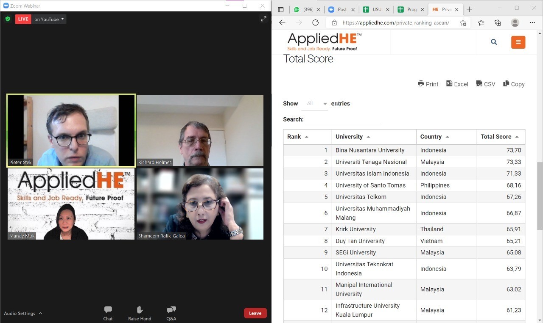543x323 pixels.
Task: Click the Duy Tan University cell
Action: click(374, 241)
